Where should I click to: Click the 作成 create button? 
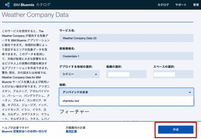pyautogui.click(x=176, y=130)
